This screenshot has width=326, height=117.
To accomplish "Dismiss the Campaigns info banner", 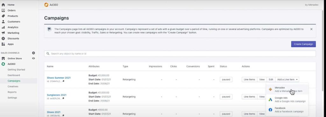I will click(311, 29).
